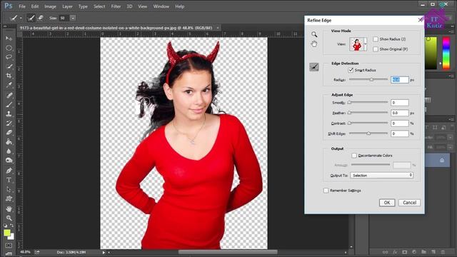Click the Zoom tool in Refine Edge dialog

click(314, 34)
